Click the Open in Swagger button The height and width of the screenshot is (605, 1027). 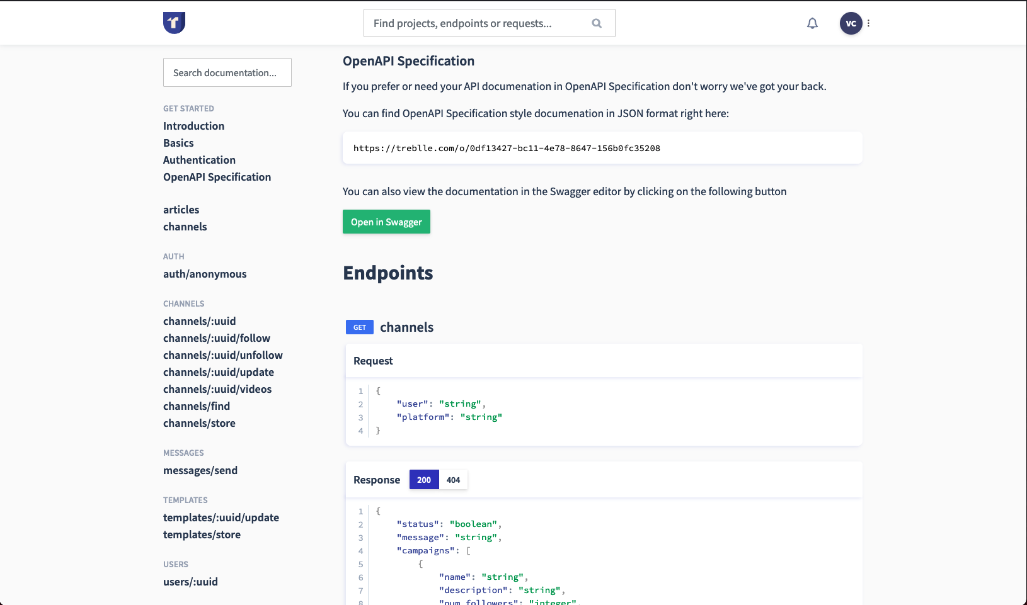(x=386, y=222)
